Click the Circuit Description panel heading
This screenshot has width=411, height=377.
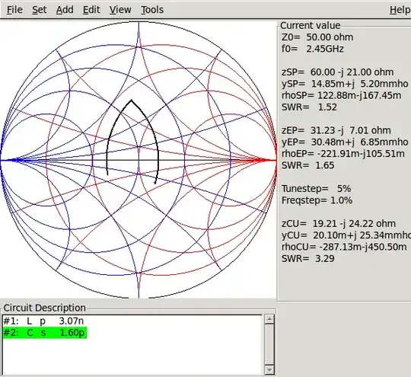pos(45,308)
